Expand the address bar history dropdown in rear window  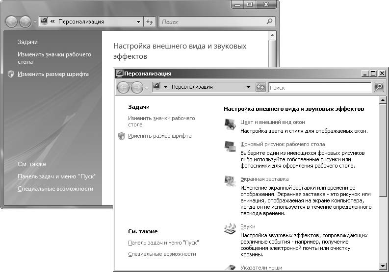[138, 22]
